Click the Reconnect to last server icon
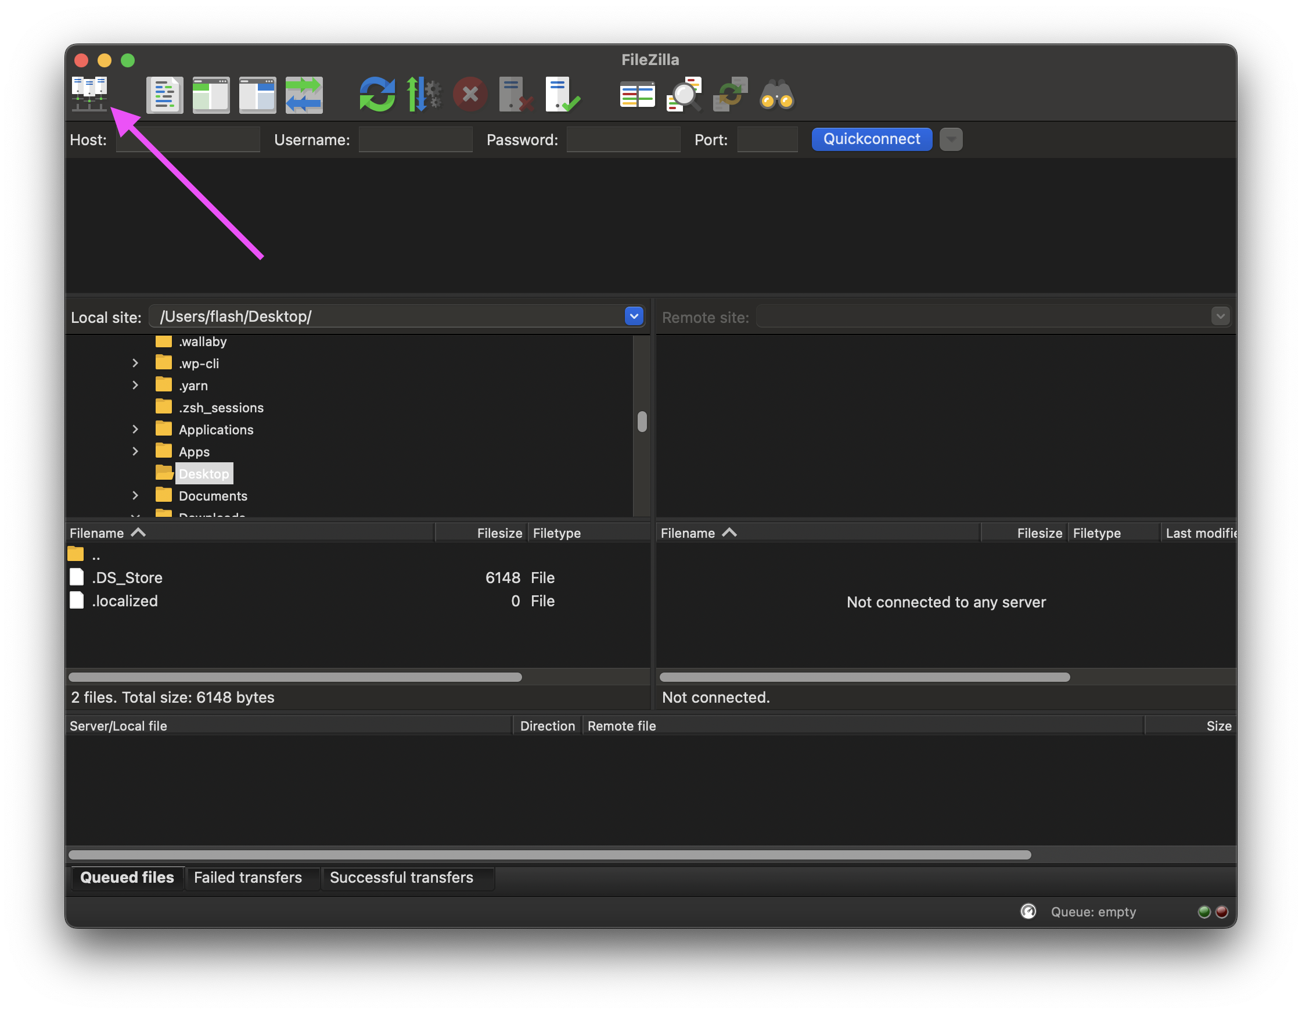 (x=562, y=95)
